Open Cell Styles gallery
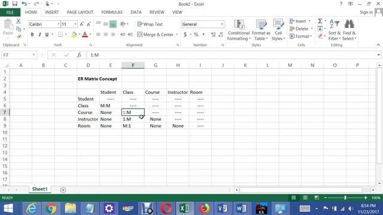The height and width of the screenshot is (215, 383). tap(278, 30)
